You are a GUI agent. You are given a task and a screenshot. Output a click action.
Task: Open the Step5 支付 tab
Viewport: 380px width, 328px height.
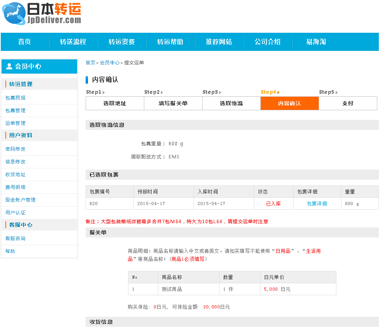pos(348,103)
